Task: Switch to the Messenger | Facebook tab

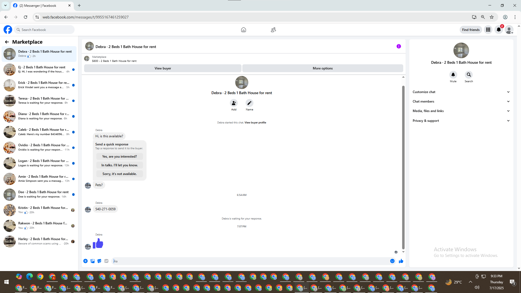Action: [42, 6]
